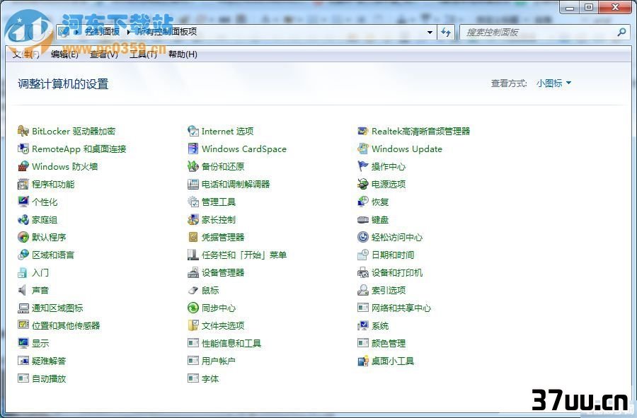Open the 设备和打印机 link

(x=397, y=273)
